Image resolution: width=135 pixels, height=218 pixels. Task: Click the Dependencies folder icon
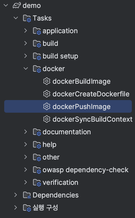click(27, 195)
